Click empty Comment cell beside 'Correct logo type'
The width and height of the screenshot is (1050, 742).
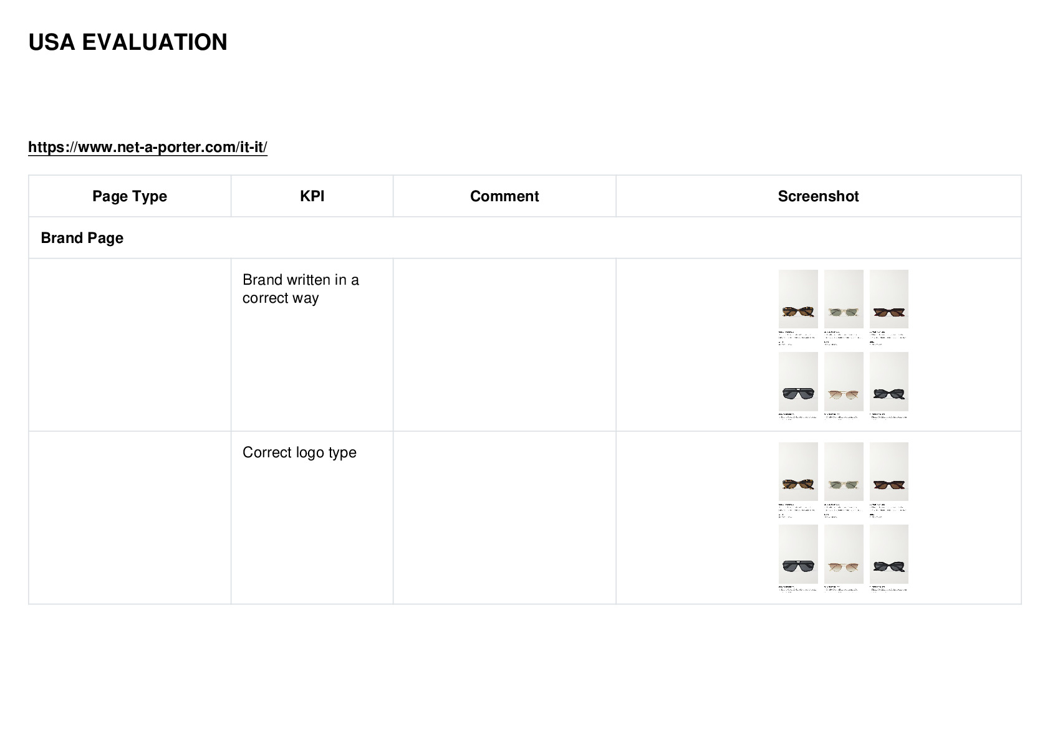(x=504, y=518)
